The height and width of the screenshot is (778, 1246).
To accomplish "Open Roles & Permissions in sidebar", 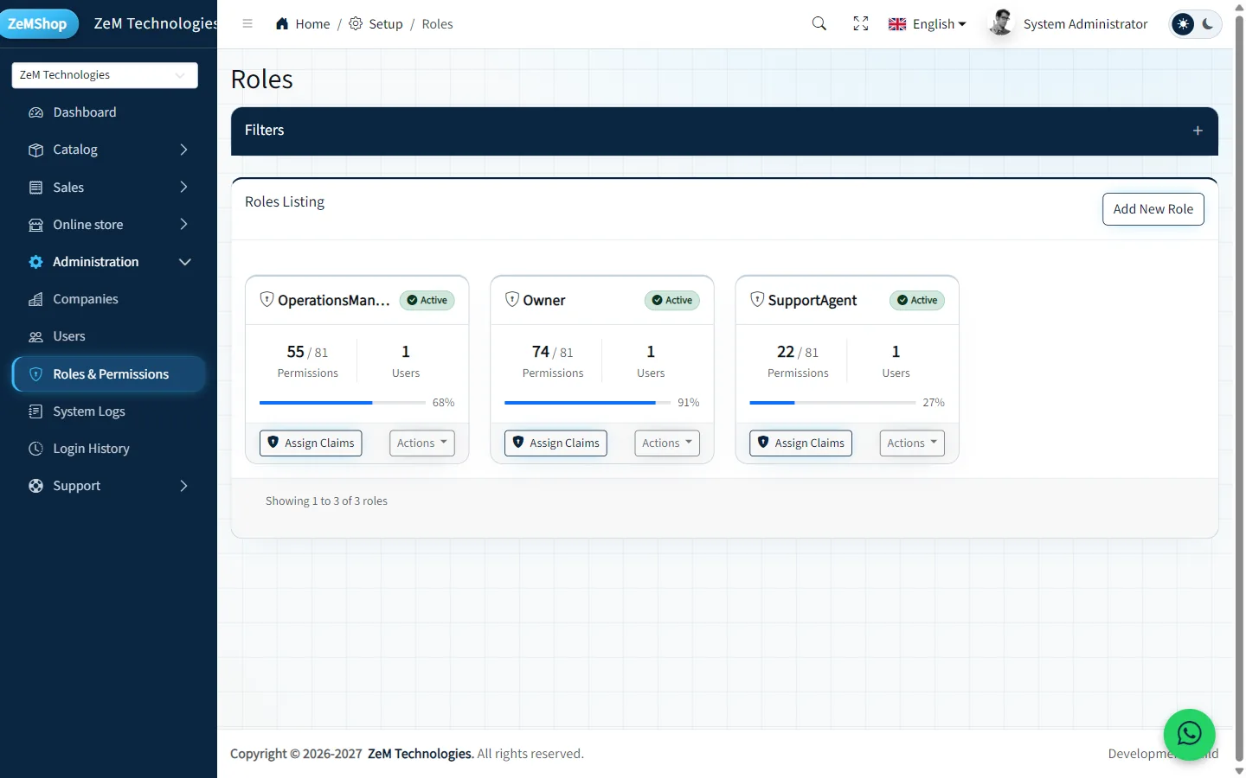I will (108, 374).
